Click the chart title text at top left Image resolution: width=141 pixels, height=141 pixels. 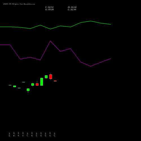19,4
